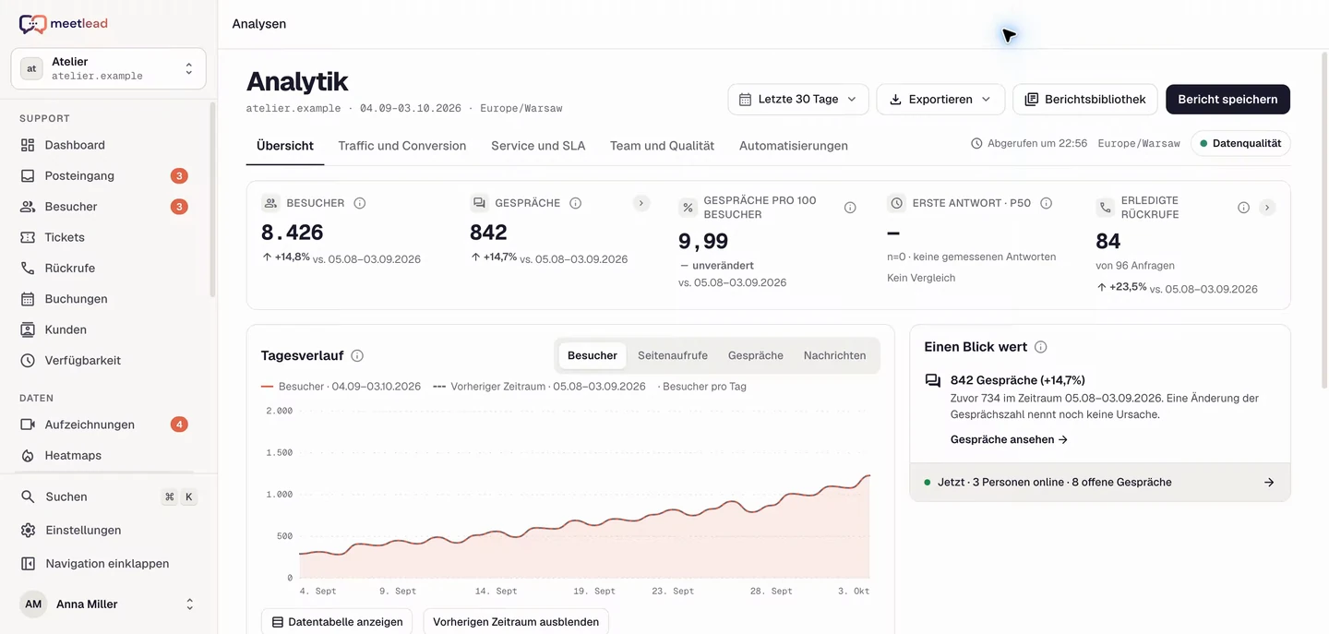
Task: Click info icon next to Einen Blick wert
Action: click(x=1040, y=347)
